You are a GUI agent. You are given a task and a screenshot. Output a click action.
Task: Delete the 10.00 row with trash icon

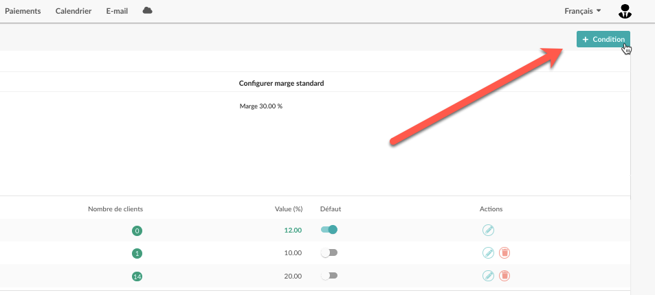(x=504, y=253)
